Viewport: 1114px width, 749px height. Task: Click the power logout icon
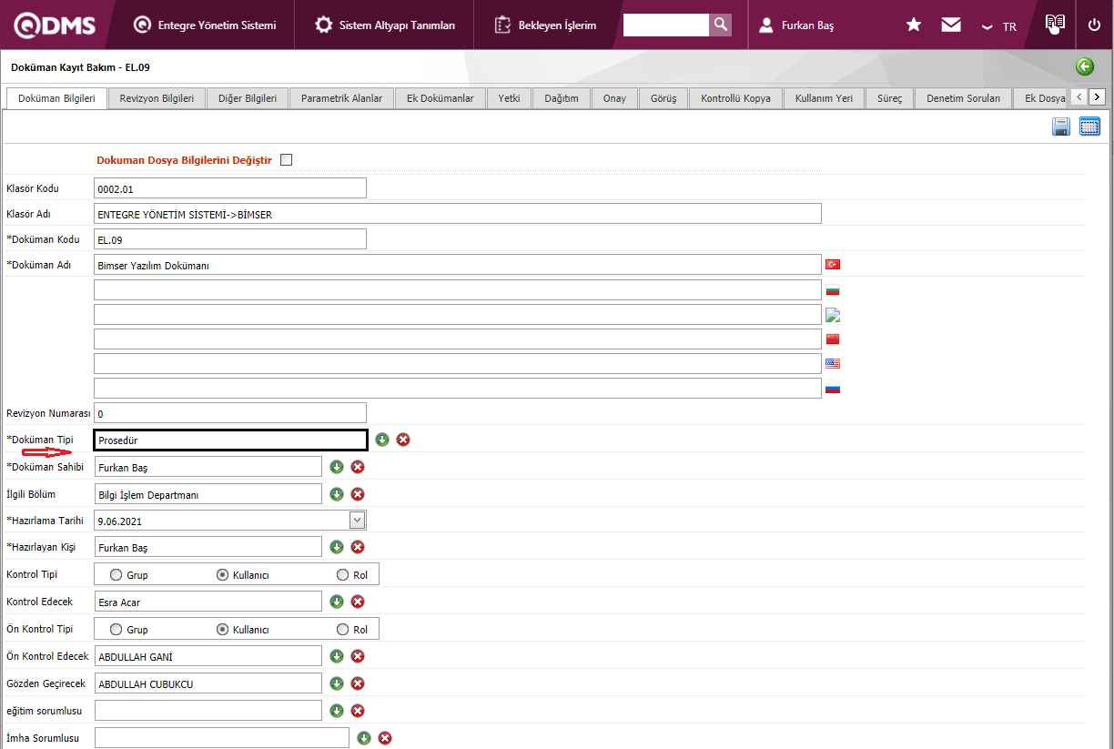1094,25
